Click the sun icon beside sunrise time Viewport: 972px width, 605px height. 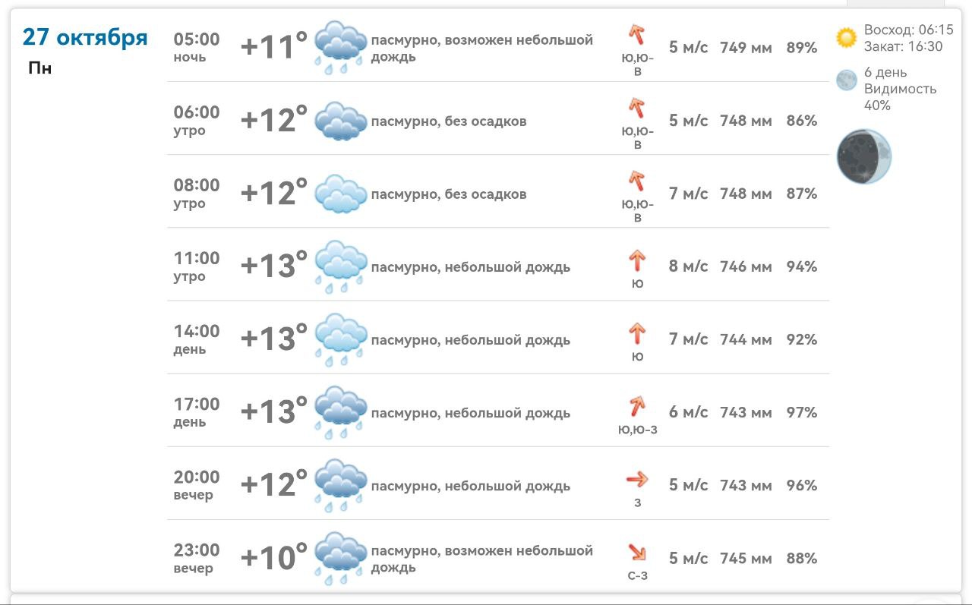pyautogui.click(x=846, y=37)
